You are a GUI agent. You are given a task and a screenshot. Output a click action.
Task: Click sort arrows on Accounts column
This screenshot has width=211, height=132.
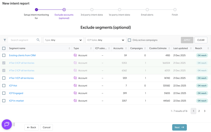(x=126, y=48)
